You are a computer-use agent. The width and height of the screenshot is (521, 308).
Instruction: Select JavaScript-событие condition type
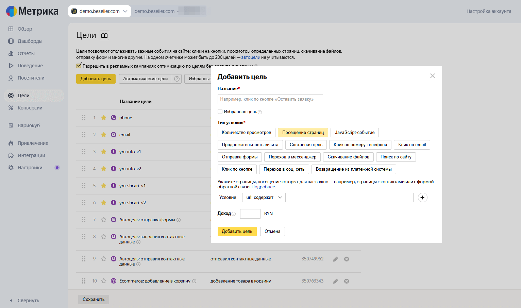pyautogui.click(x=355, y=133)
